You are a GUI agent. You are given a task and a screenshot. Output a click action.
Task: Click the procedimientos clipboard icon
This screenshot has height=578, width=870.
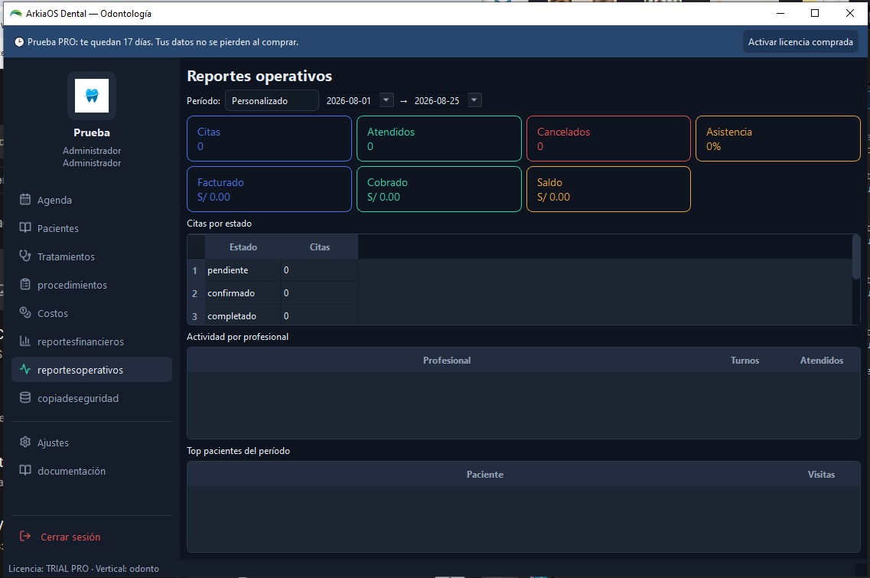pyautogui.click(x=25, y=284)
